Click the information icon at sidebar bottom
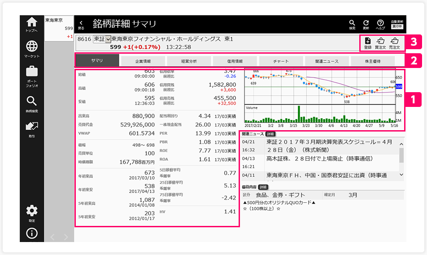This screenshot has height=255, width=427. (x=31, y=233)
